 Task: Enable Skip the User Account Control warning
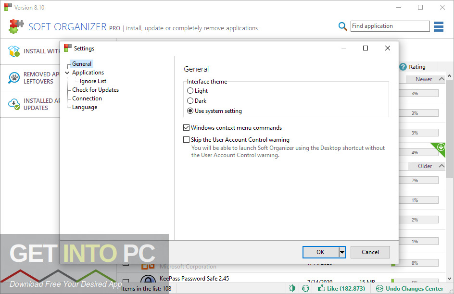tap(187, 140)
